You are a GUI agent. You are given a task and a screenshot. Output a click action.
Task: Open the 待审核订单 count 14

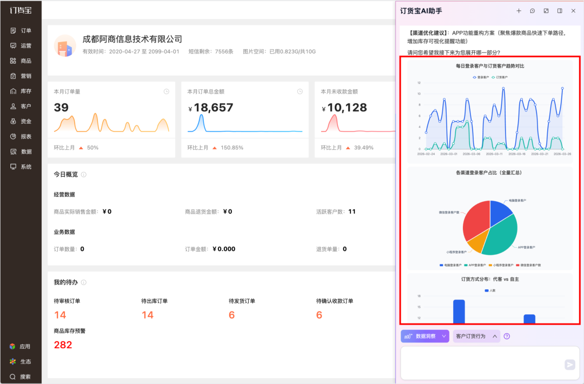click(x=60, y=315)
